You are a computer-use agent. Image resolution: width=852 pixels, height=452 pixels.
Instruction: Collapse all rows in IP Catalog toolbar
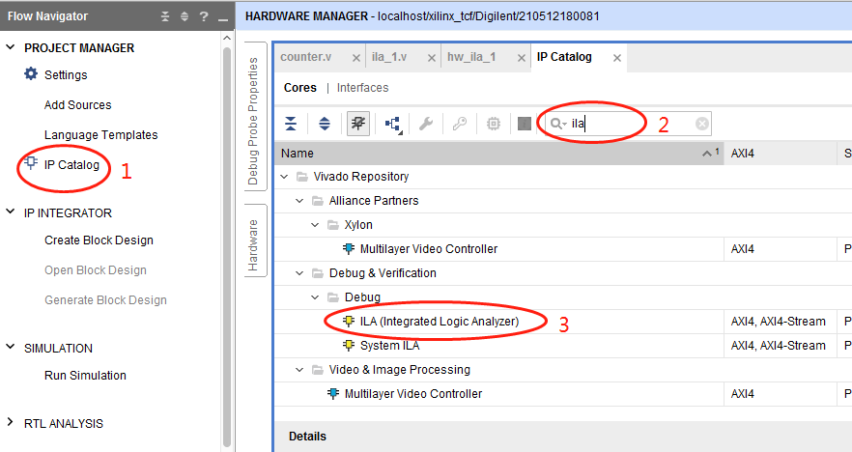(291, 124)
